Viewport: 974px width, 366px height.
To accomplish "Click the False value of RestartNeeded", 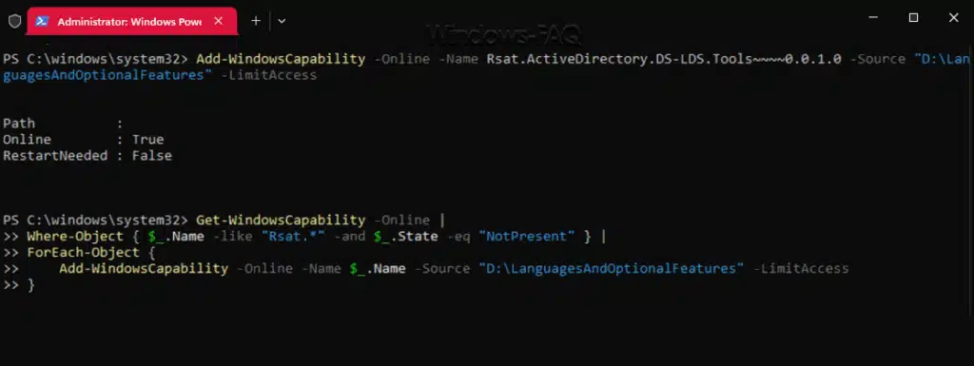I will (x=151, y=156).
